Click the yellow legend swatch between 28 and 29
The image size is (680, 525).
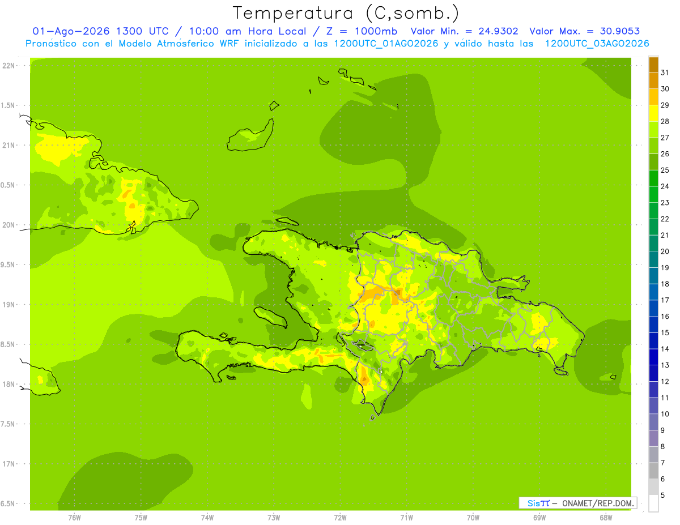coord(653,113)
